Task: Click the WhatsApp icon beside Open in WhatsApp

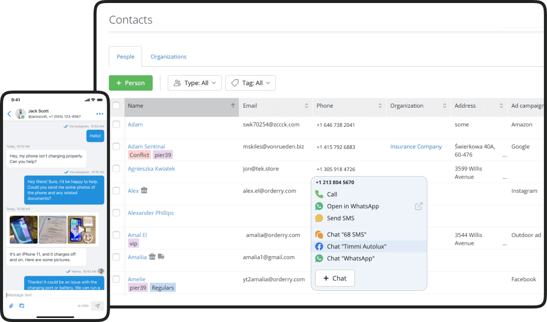Action: (319, 206)
